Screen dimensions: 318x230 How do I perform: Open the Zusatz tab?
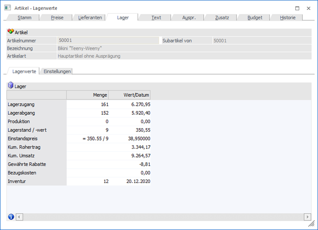coord(222,17)
